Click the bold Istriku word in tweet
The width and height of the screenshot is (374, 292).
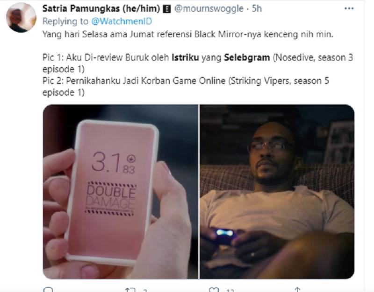[185, 57]
